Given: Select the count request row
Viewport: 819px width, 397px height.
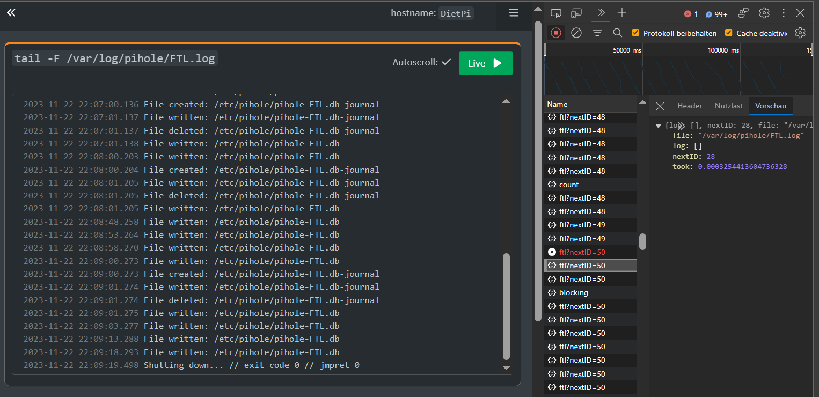Looking at the screenshot, I should [590, 185].
